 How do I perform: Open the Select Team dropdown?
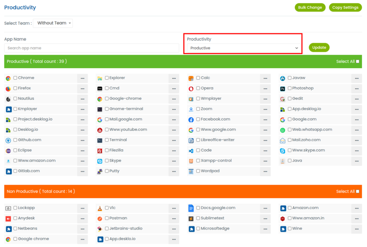click(53, 23)
